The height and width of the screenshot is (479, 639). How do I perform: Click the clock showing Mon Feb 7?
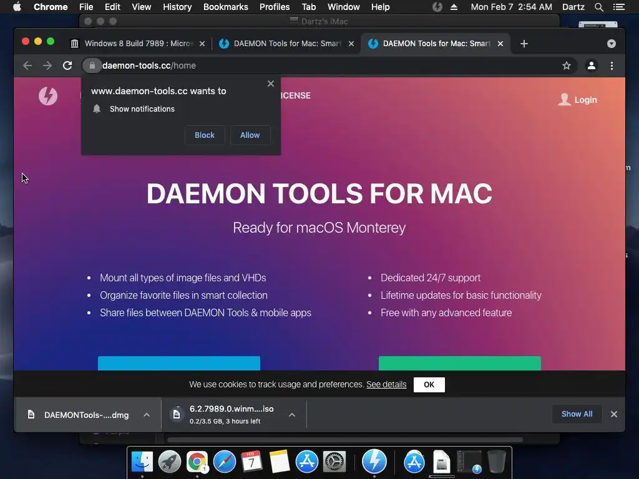tap(512, 7)
